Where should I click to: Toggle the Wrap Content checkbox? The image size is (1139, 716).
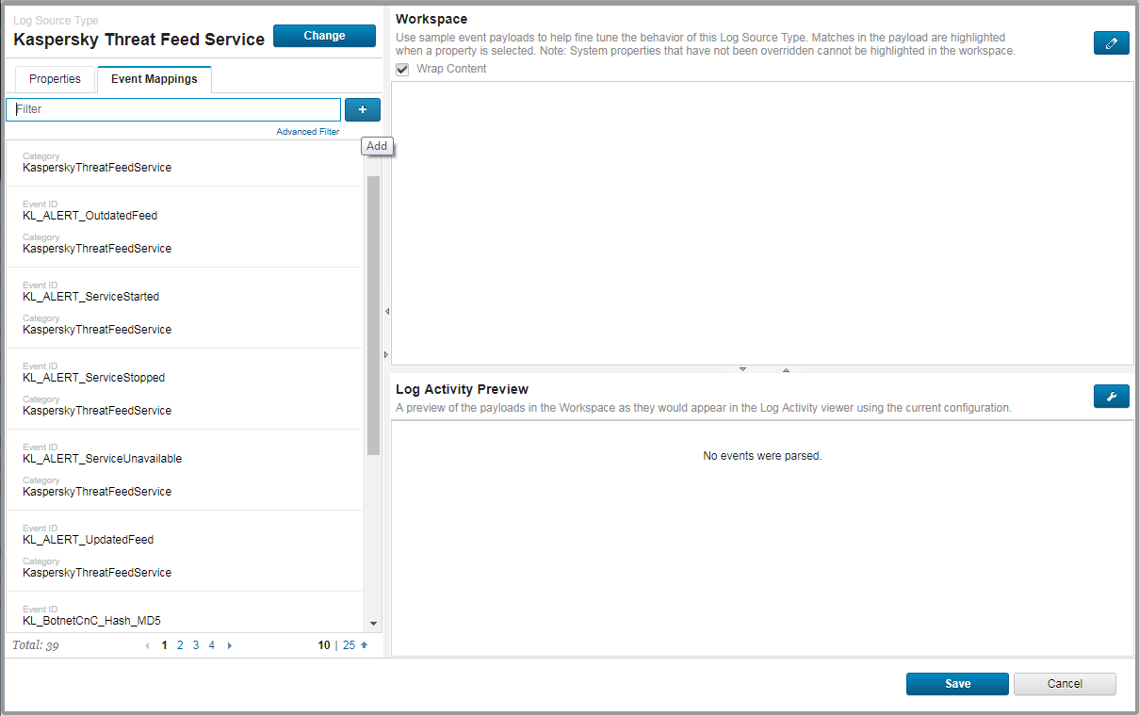coord(402,69)
